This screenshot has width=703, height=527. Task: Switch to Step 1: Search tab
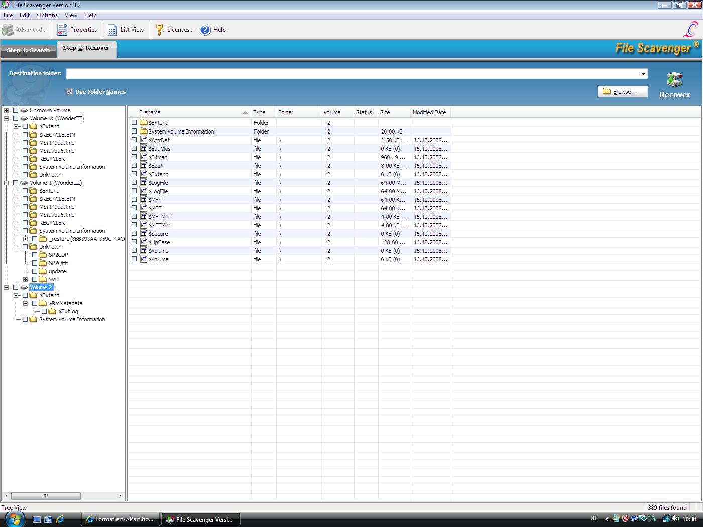28,50
